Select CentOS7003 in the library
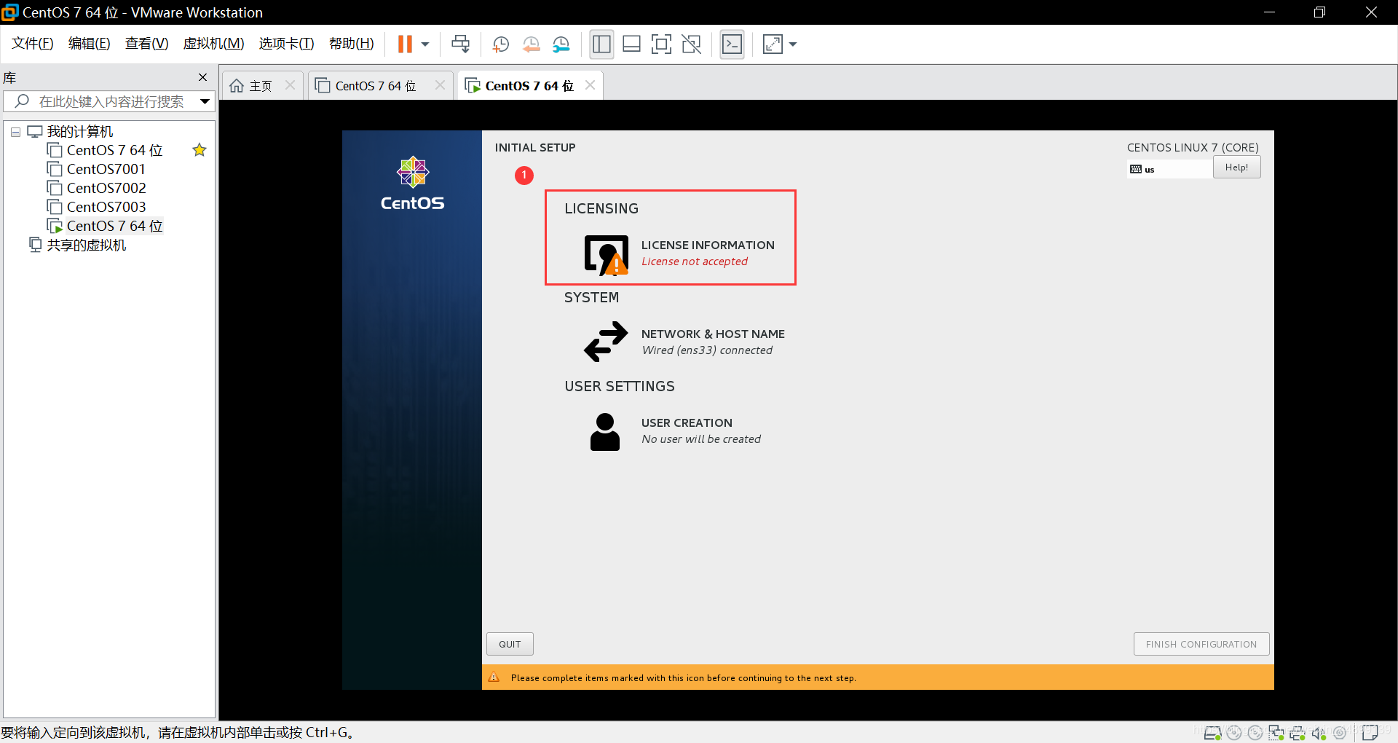 click(x=106, y=207)
